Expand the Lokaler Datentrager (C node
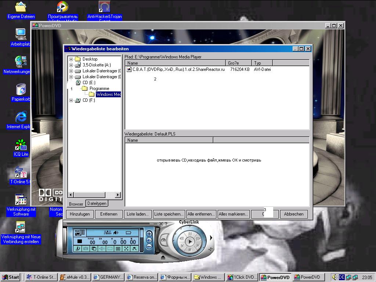376x282 pixels. point(71,71)
